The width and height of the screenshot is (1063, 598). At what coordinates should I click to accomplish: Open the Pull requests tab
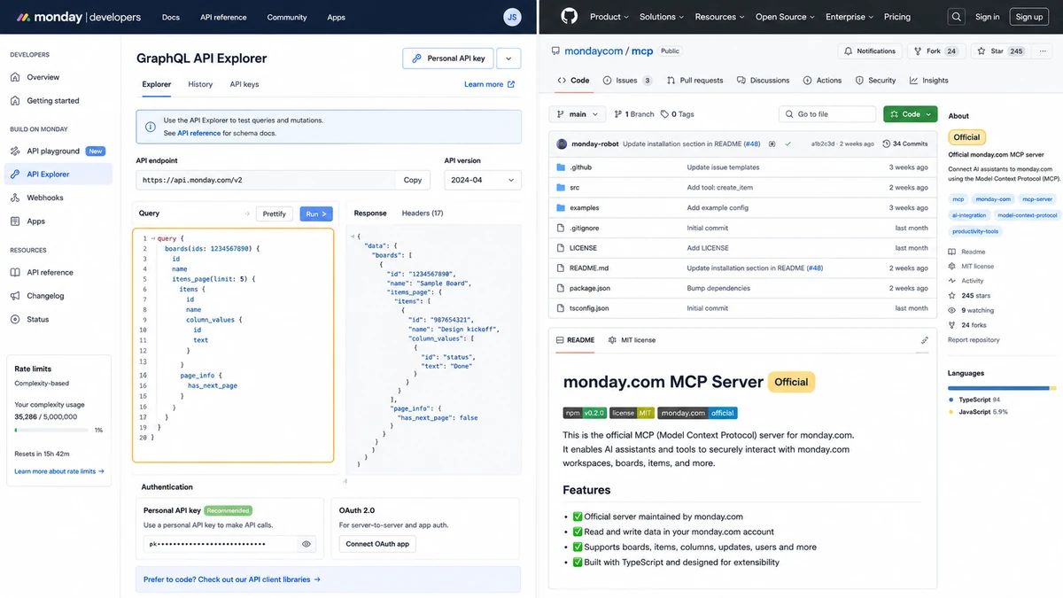tap(695, 81)
